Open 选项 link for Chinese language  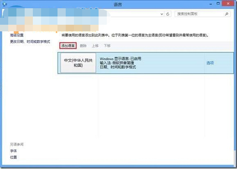[x=210, y=63]
